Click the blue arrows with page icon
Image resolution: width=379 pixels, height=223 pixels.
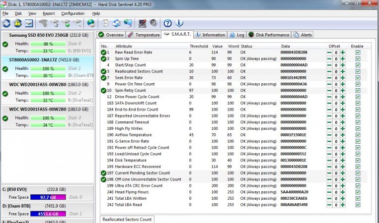(x=117, y=23)
